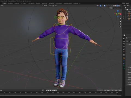Open the overlays dropdown arrow
This screenshot has height=98, width=131.
[106, 6]
